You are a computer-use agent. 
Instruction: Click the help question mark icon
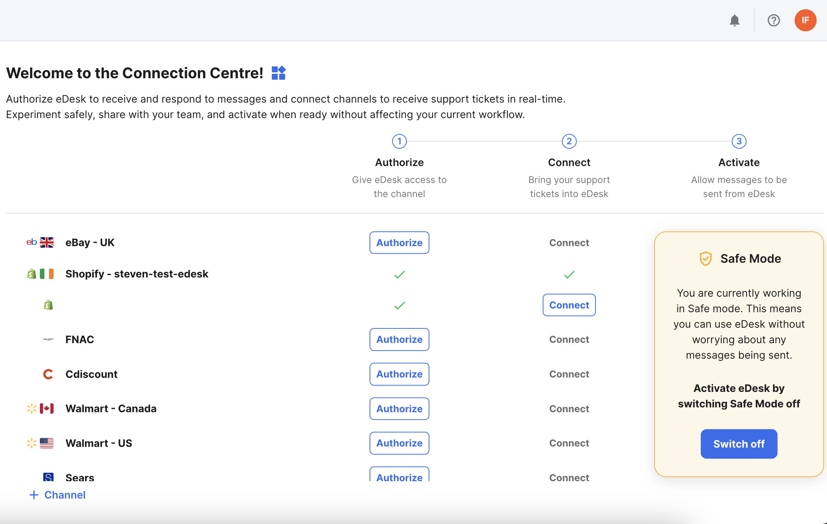(x=773, y=20)
